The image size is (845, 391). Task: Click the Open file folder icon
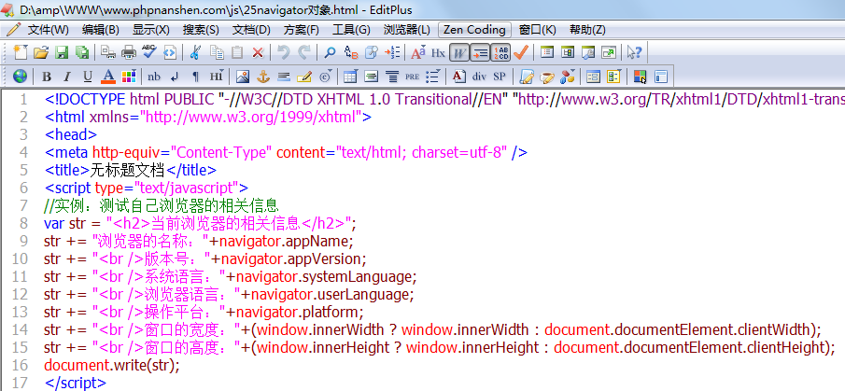tap(41, 52)
